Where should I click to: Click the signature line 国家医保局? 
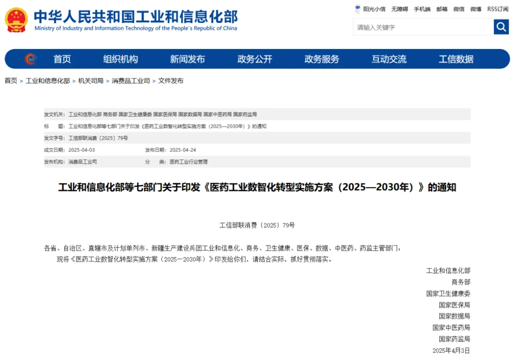point(455,305)
